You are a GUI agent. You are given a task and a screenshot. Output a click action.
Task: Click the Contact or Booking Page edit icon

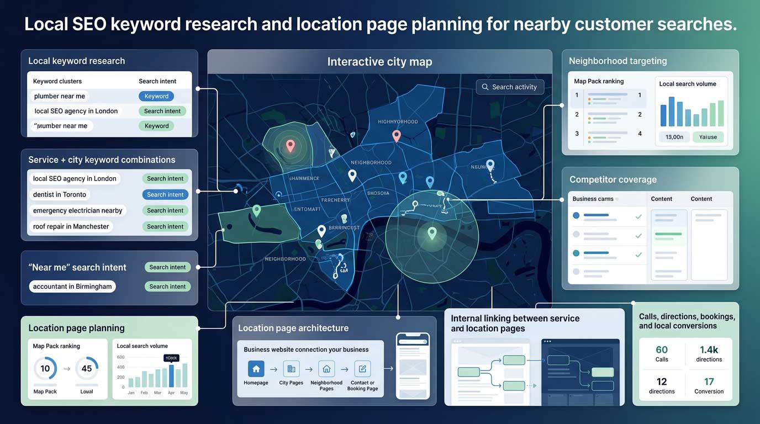[x=362, y=369]
